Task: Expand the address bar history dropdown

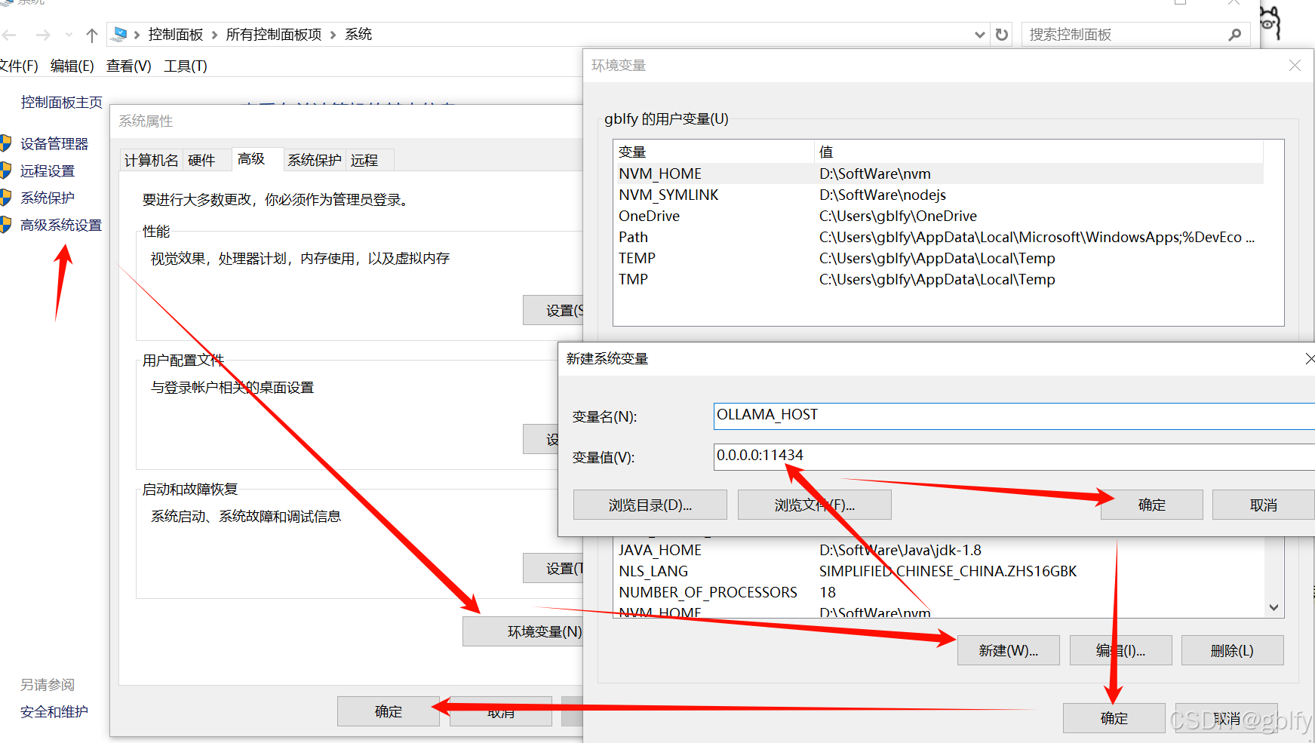Action: tap(980, 35)
